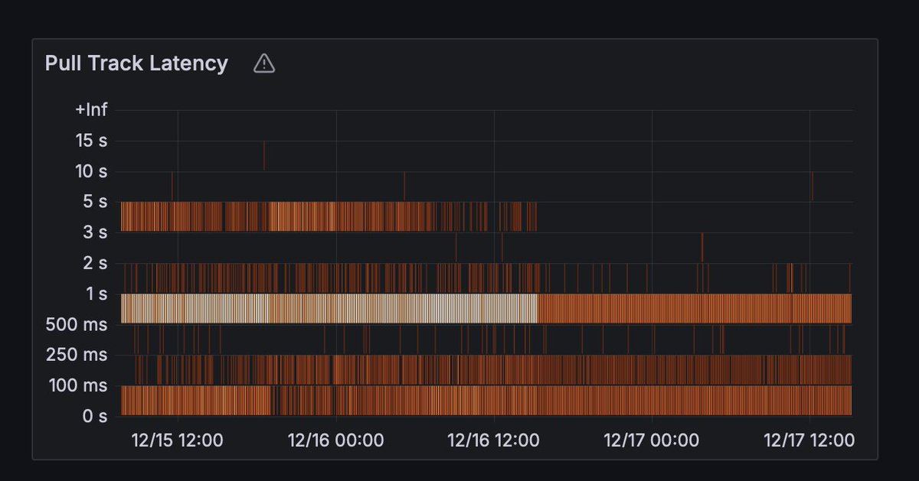
Task: Click the +Inf y-axis label
Action: pos(91,109)
